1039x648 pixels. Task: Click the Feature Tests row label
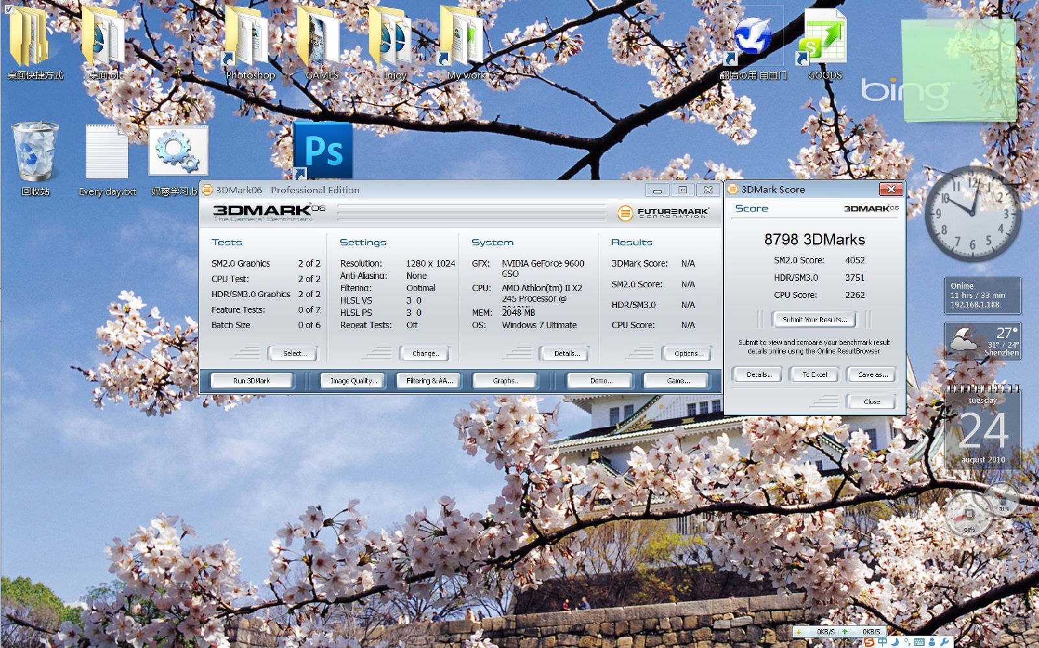(x=238, y=309)
